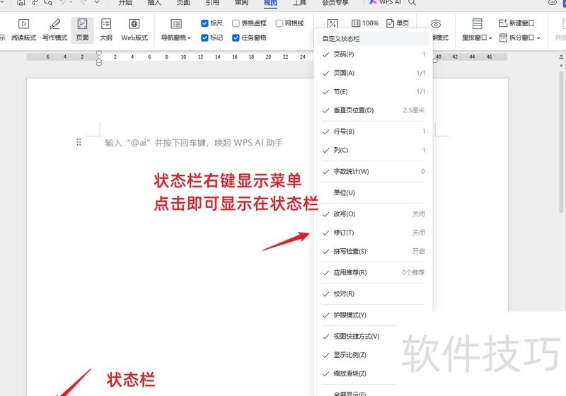Open the Insert ribbon tab
Screen dimensions: 566x396
[154, 3]
